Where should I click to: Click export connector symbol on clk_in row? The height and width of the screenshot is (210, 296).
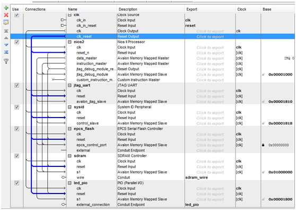63,20
